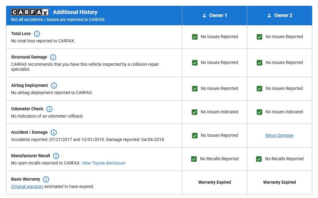Image resolution: width=318 pixels, height=198 pixels.
Task: Click the CARFAX logo in header
Action: click(x=30, y=12)
